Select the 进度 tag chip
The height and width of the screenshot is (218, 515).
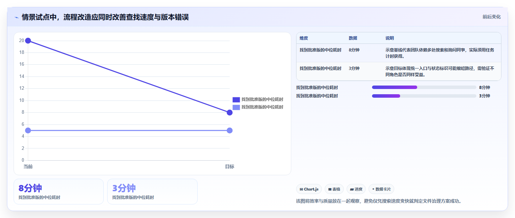(356, 189)
